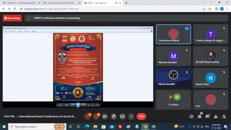Turn on captions button
Image resolution: width=231 pixels, height=130 pixels.
(105, 116)
